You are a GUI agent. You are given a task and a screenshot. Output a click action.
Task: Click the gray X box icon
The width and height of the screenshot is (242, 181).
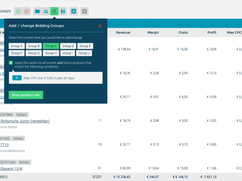pyautogui.click(x=84, y=11)
